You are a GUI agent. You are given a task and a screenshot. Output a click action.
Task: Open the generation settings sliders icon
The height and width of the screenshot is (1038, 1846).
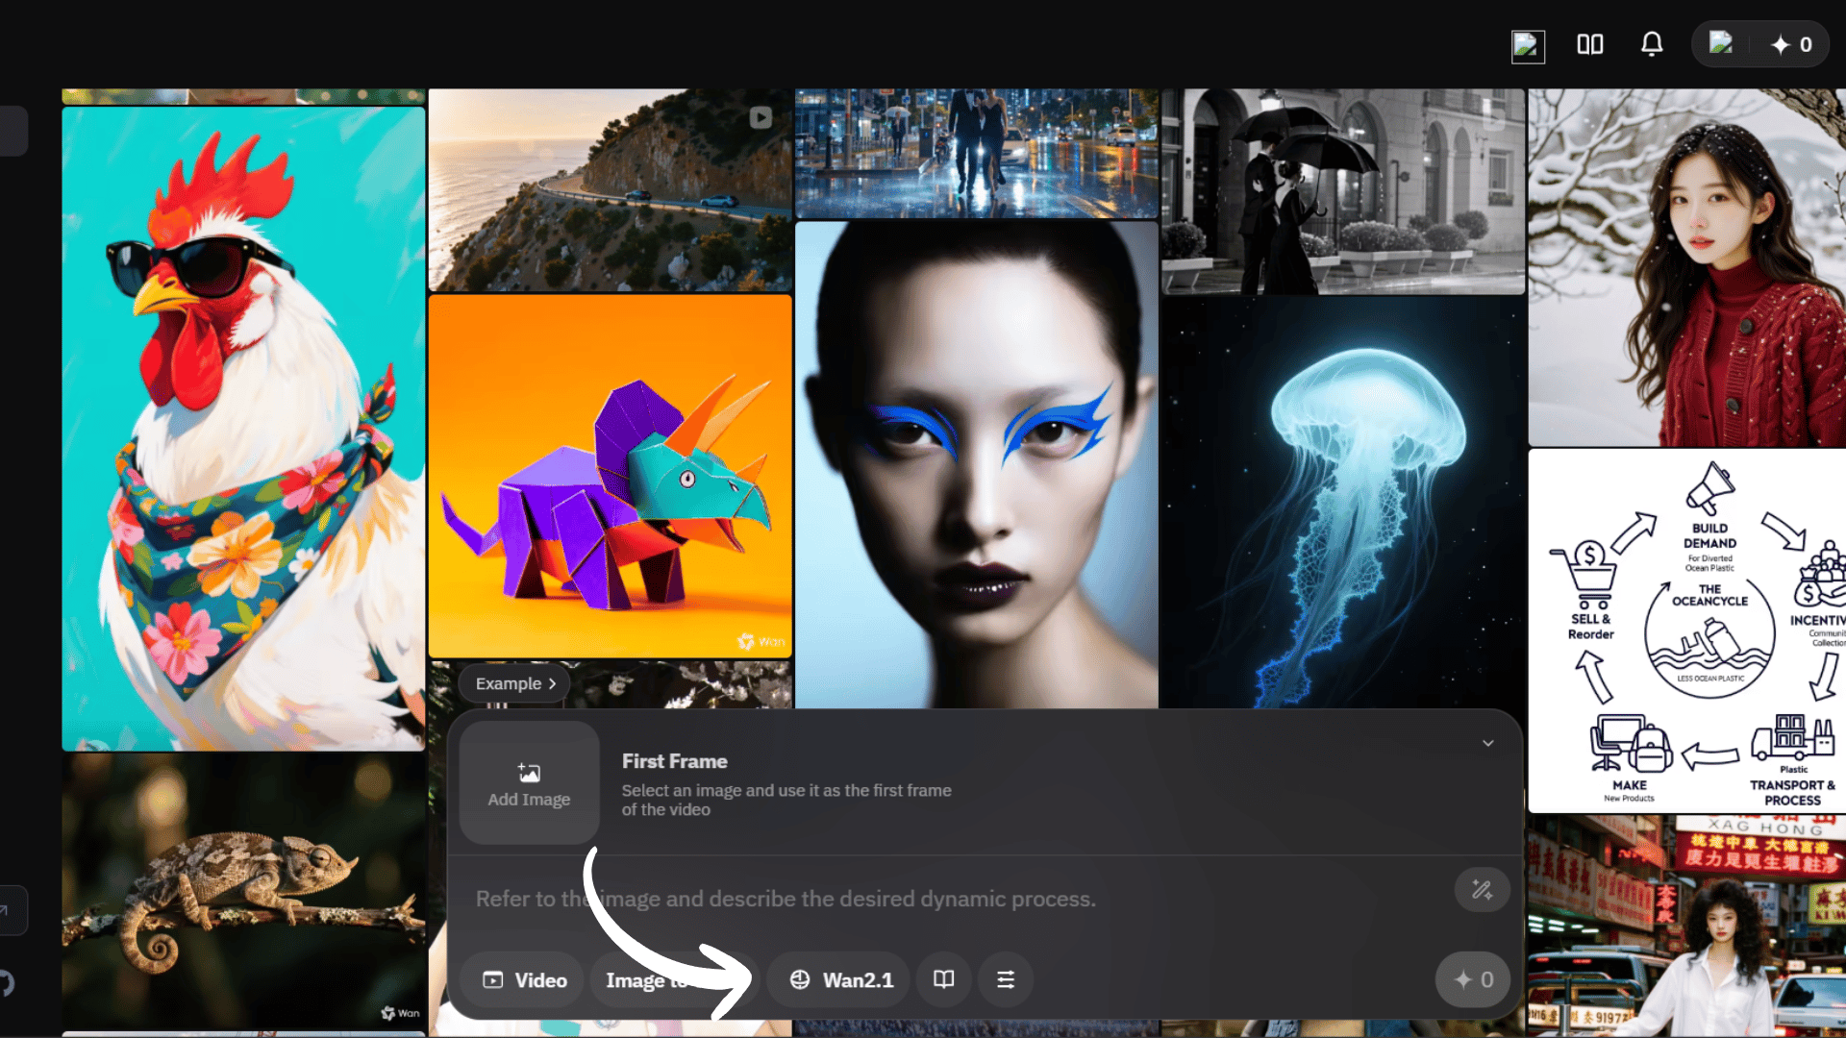click(1005, 979)
